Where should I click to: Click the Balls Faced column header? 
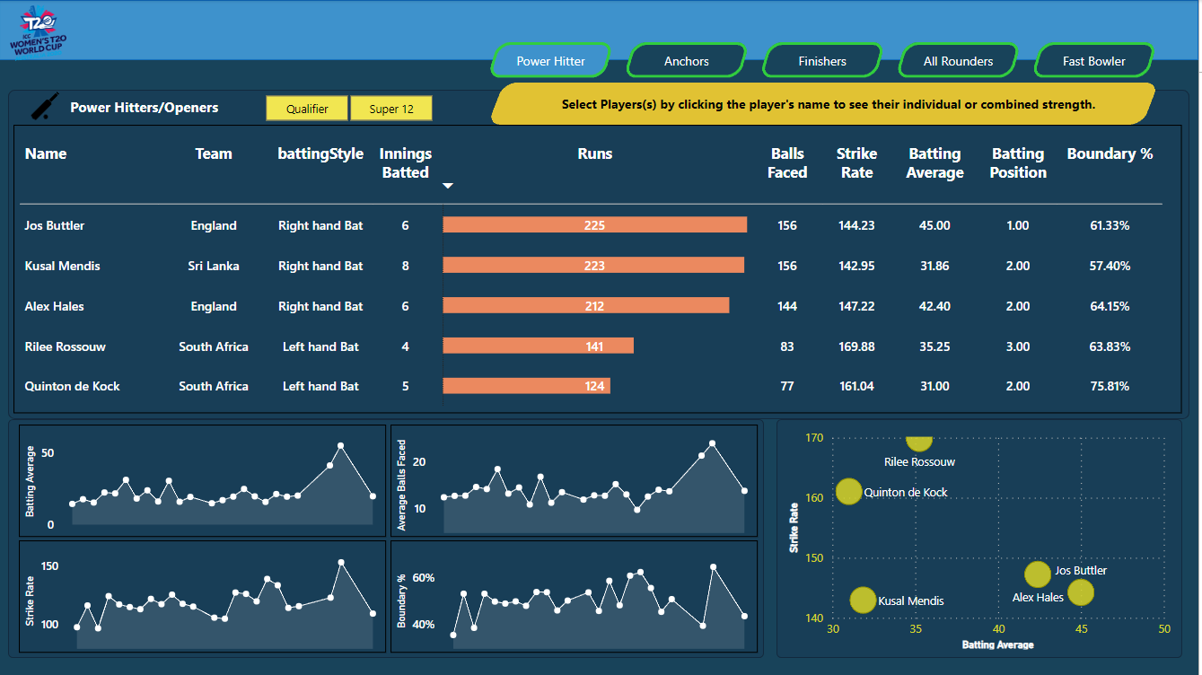click(787, 163)
